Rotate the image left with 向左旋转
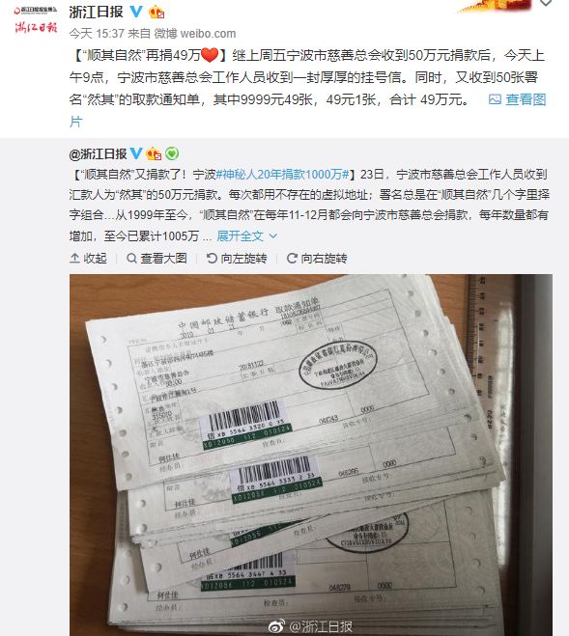The image size is (569, 636). tap(237, 258)
